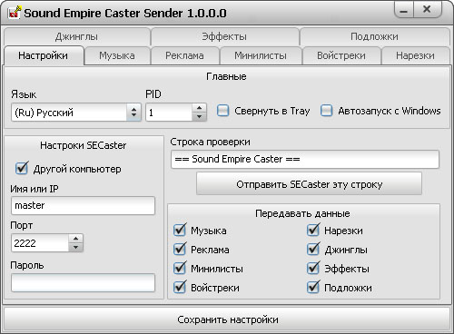Go to the Минилисты tab
Viewport: 454px width, 334px height.
pyautogui.click(x=261, y=55)
